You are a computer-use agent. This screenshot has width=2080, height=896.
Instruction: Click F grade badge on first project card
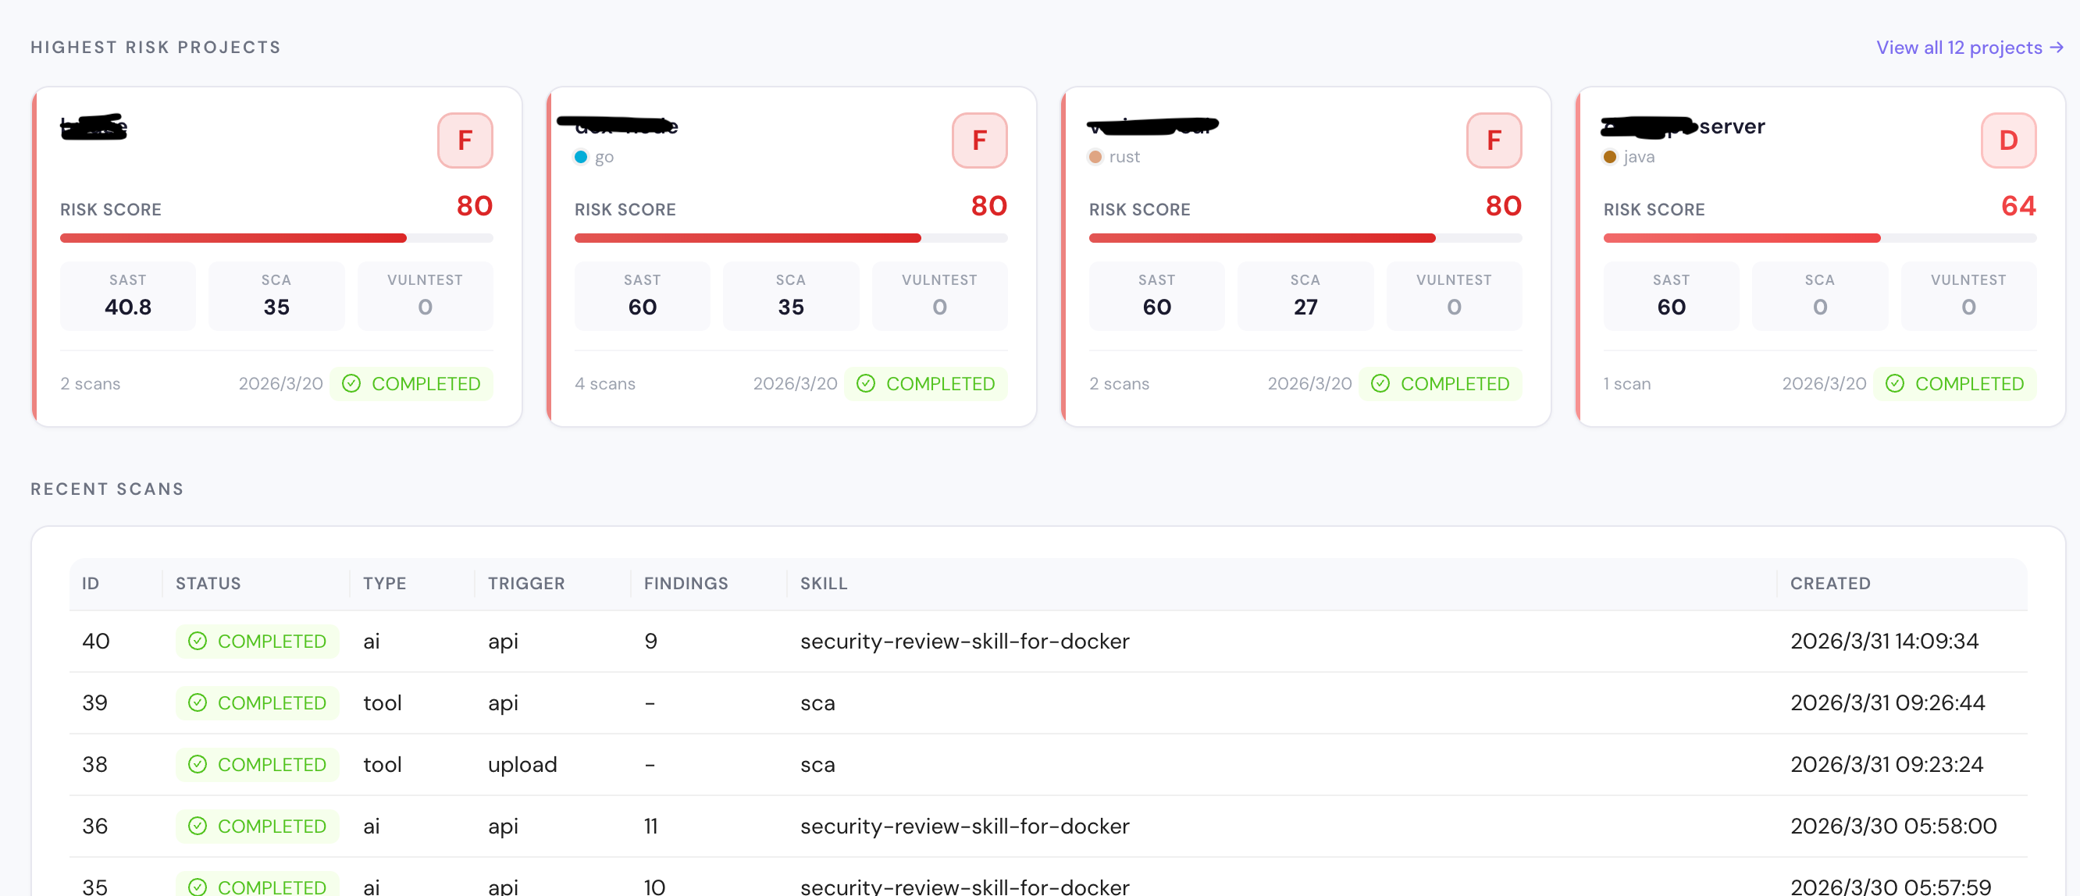pyautogui.click(x=465, y=140)
